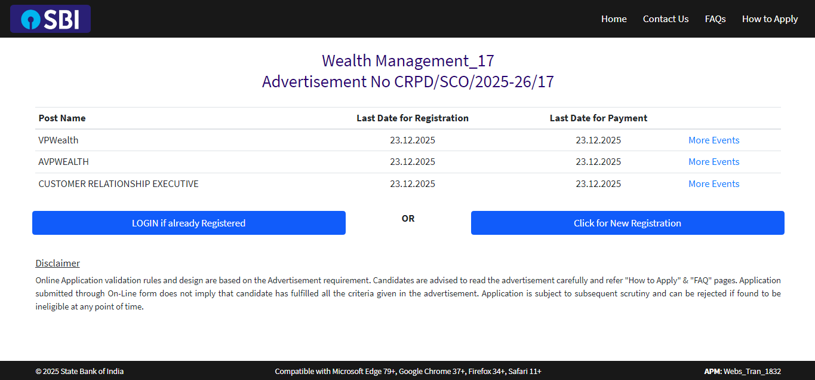This screenshot has width=815, height=380.
Task: Click the State Bank of India copyright text
Action: pyautogui.click(x=79, y=370)
